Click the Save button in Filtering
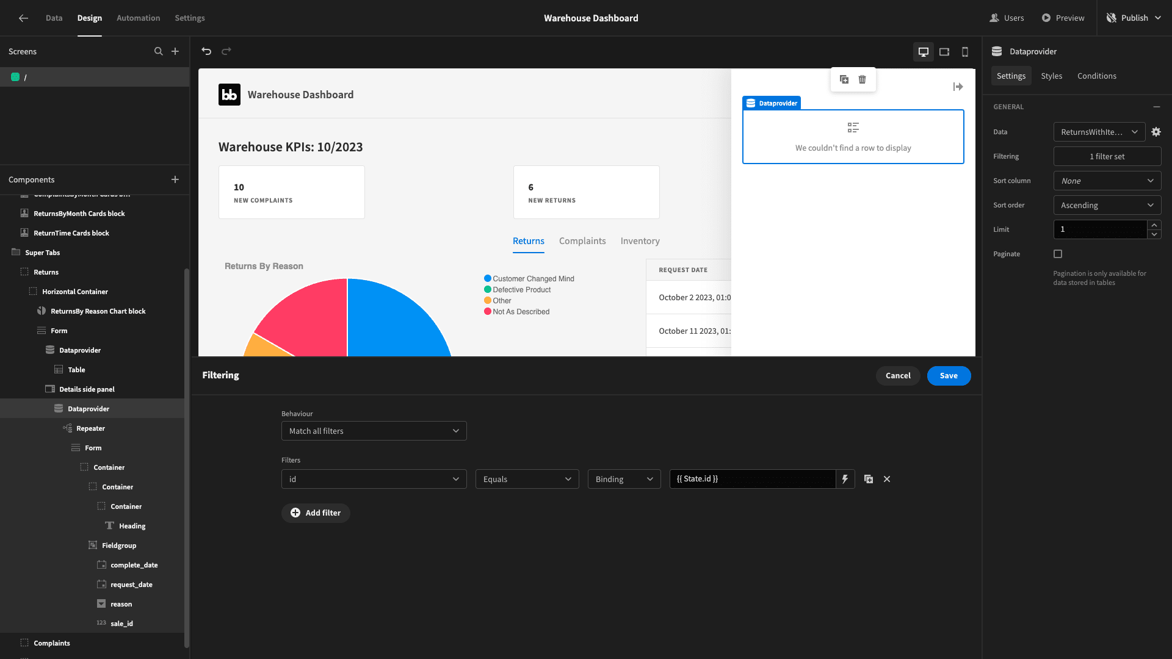1172x659 pixels. tap(949, 376)
